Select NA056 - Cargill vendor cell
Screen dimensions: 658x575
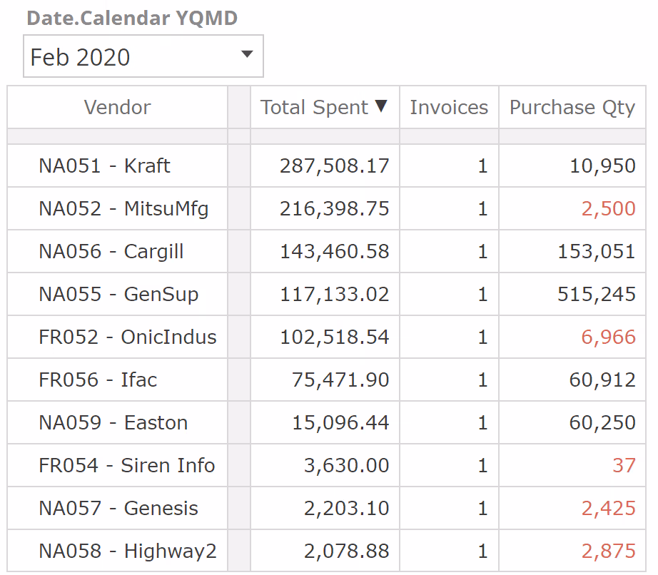pos(111,252)
